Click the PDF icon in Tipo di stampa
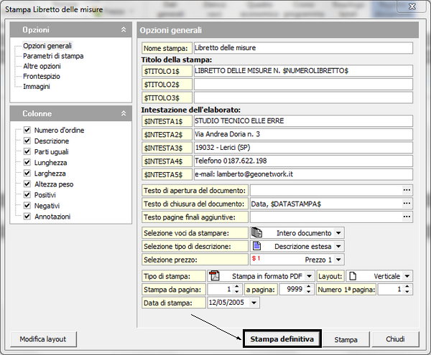Viewport: 431px width, 355px height. 213,275
